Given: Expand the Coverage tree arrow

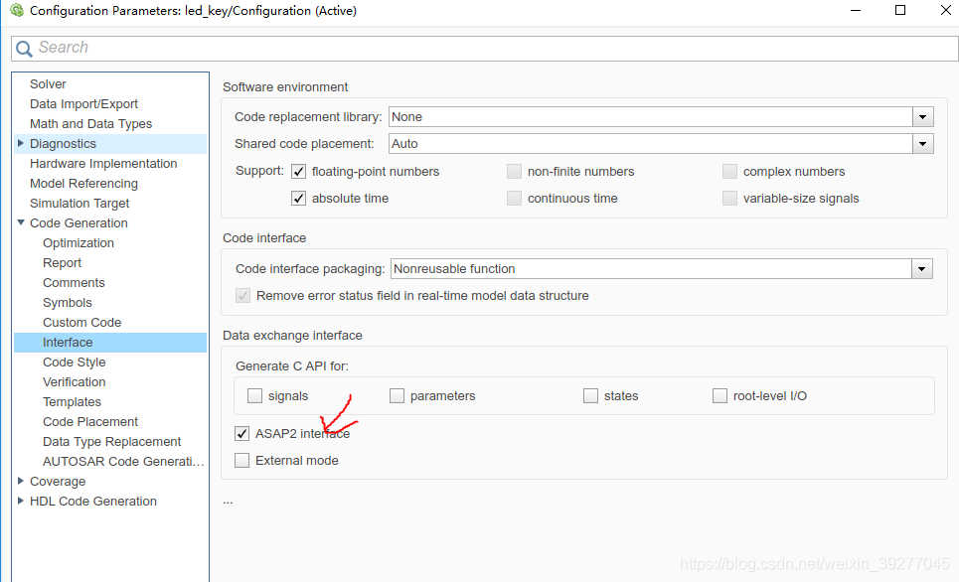Looking at the screenshot, I should [20, 481].
